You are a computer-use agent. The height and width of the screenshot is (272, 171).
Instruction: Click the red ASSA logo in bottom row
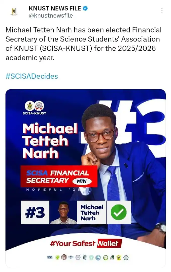[64, 258]
